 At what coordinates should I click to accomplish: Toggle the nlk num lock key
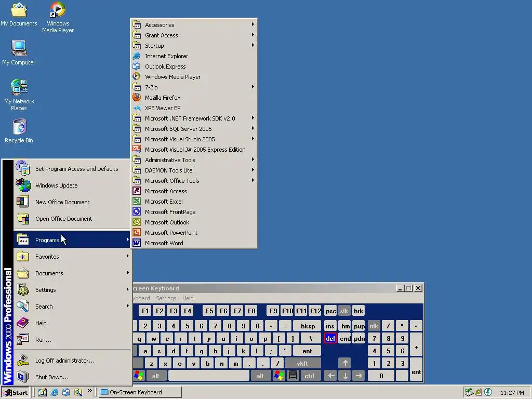click(x=374, y=326)
